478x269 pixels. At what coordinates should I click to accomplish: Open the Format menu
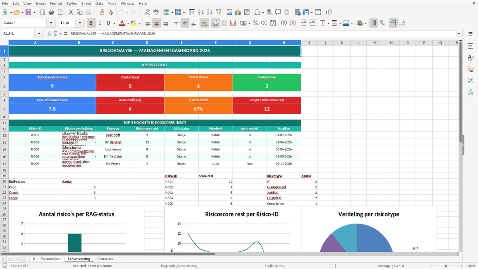coord(56,3)
